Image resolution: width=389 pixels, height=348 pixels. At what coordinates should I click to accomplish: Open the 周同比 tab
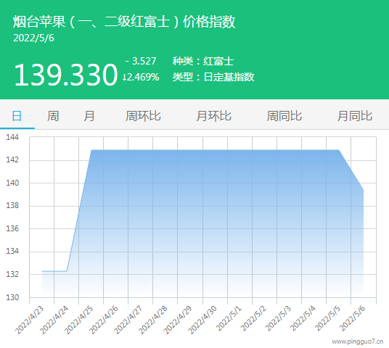click(284, 116)
